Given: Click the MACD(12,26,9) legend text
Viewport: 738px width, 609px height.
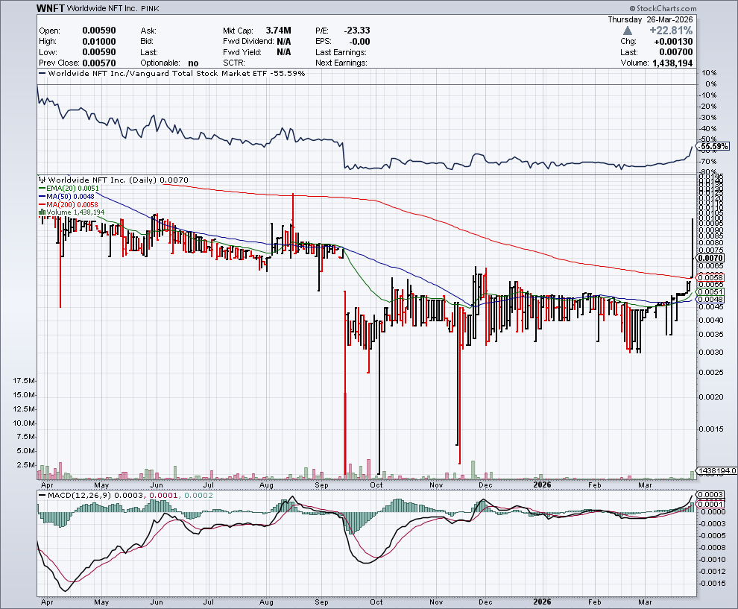Looking at the screenshot, I should 80,496.
